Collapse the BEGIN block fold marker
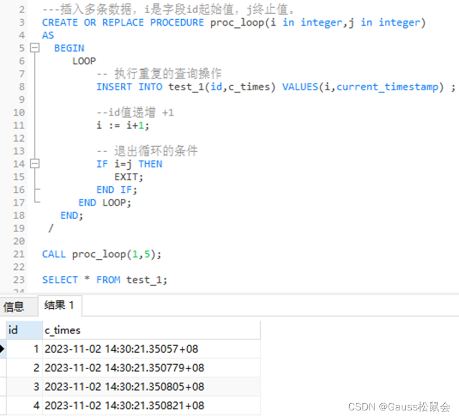The height and width of the screenshot is (417, 459). coord(34,48)
